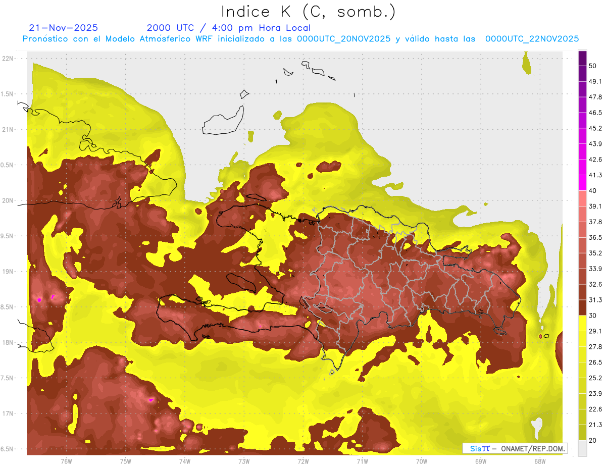Click the '20N' latitude label
Image resolution: width=606 pixels, height=468 pixels.
[x=8, y=201]
